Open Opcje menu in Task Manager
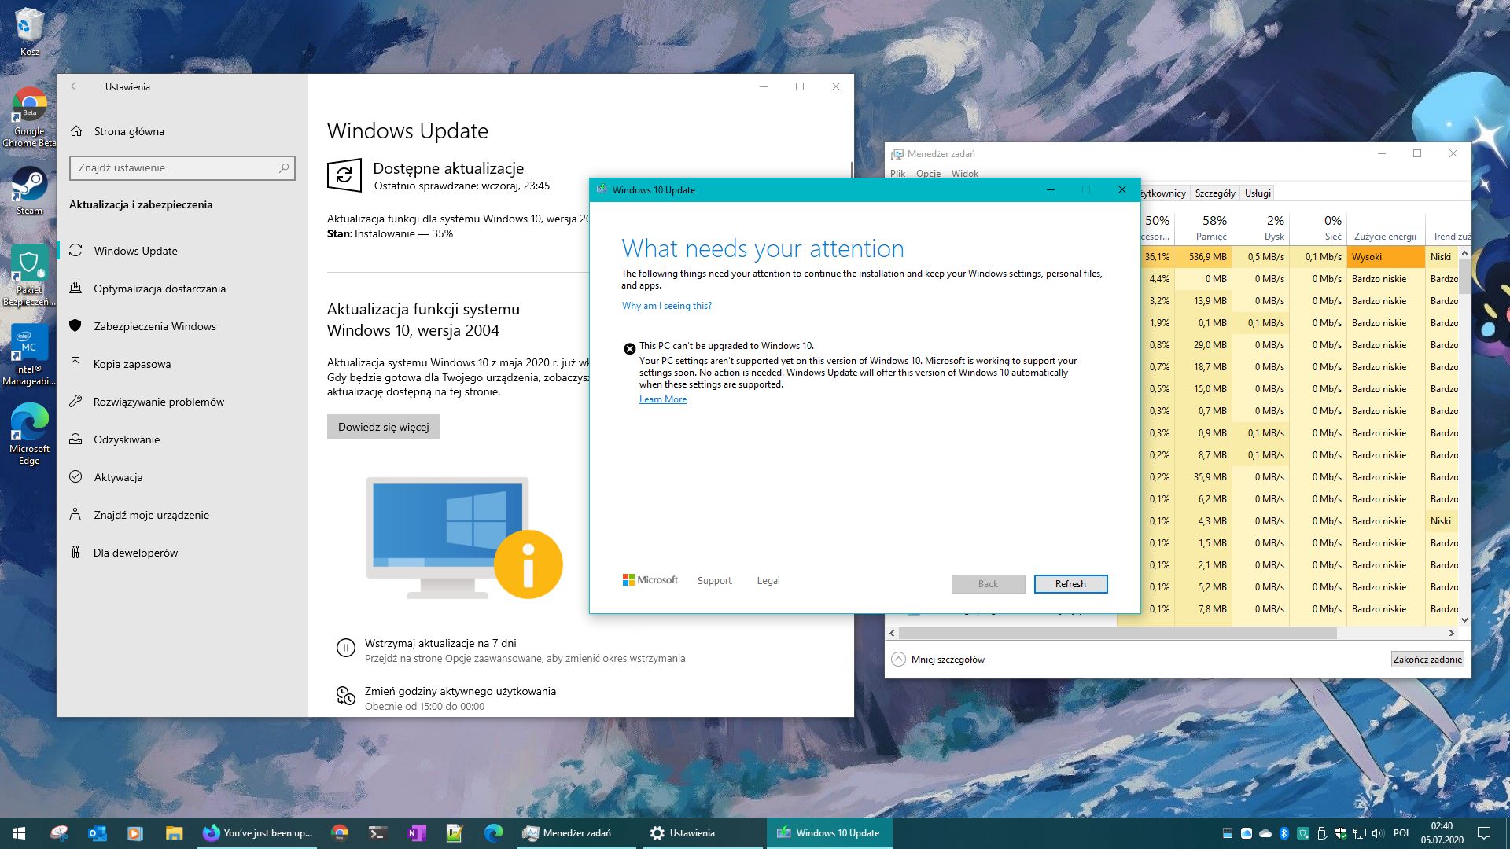This screenshot has width=1510, height=849. pyautogui.click(x=928, y=174)
